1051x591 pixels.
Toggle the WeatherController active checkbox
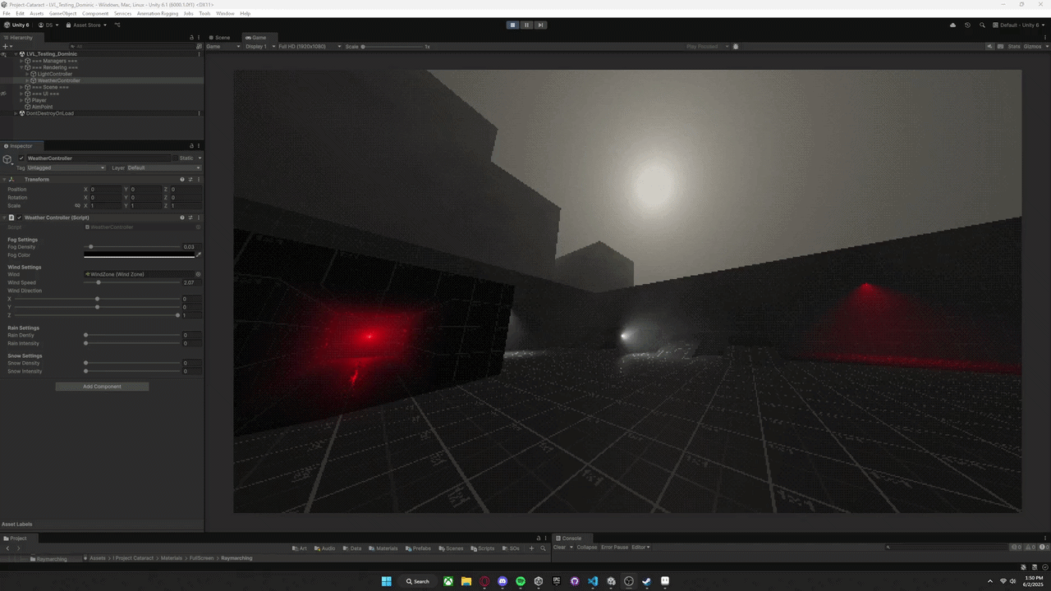(x=21, y=158)
